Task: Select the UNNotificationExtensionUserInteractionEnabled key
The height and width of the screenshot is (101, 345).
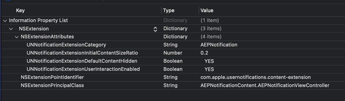Action: [x=83, y=69]
